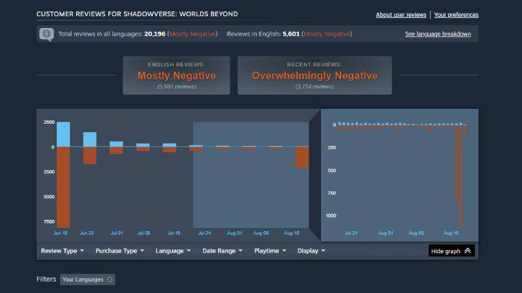This screenshot has width=522, height=293.
Task: Select the English Reviews Mostly Negative box
Action: [x=176, y=76]
